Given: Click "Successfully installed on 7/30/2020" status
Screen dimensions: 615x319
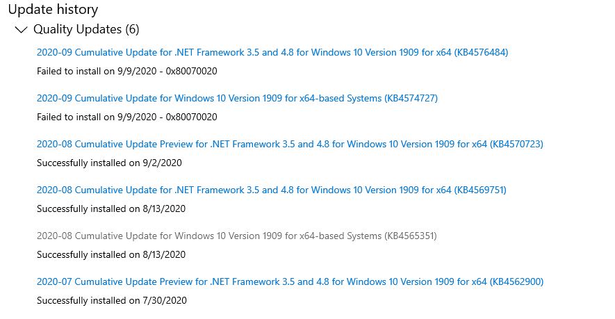Looking at the screenshot, I should pyautogui.click(x=111, y=300).
